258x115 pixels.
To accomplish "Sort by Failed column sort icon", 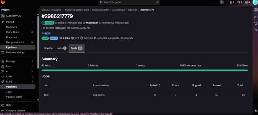I will [x=159, y=85].
